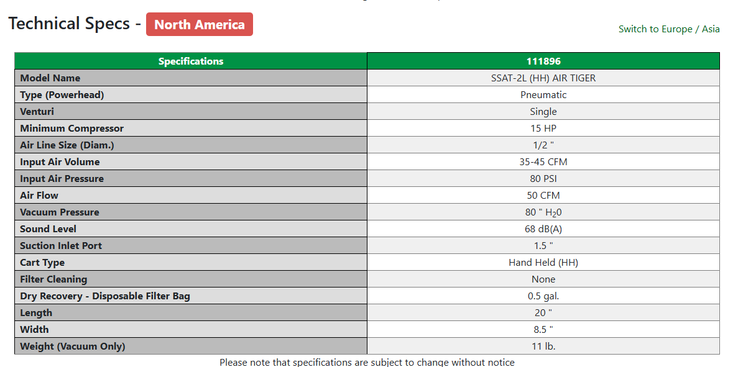This screenshot has height=367, width=738.
Task: Click the 80 PSI value cell
Action: click(543, 179)
